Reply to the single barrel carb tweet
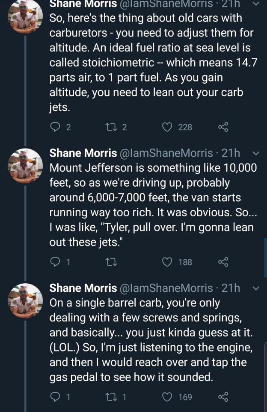 pyautogui.click(x=56, y=397)
